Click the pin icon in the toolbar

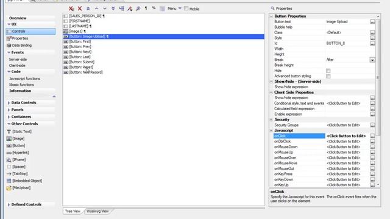tap(130, 9)
